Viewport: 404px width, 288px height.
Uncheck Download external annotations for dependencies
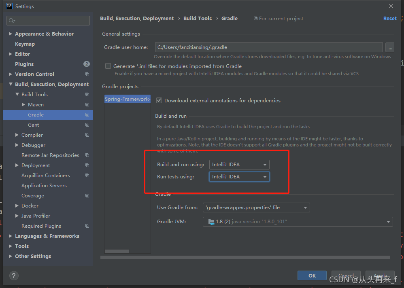pos(159,101)
